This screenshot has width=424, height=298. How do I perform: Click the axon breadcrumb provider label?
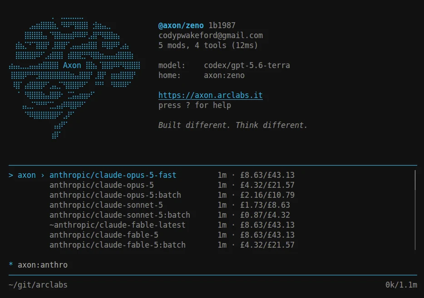27,175
